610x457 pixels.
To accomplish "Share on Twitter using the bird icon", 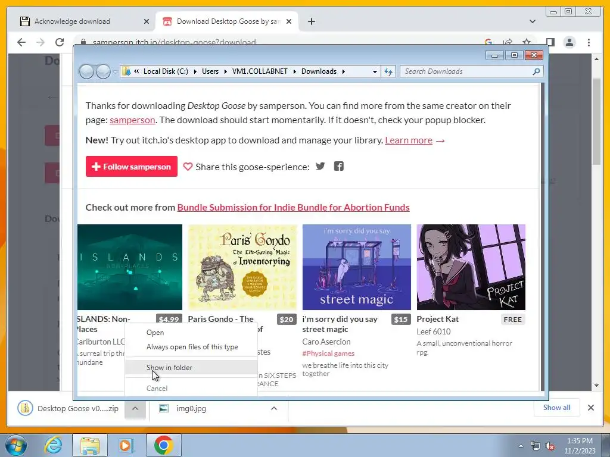I will tap(320, 167).
